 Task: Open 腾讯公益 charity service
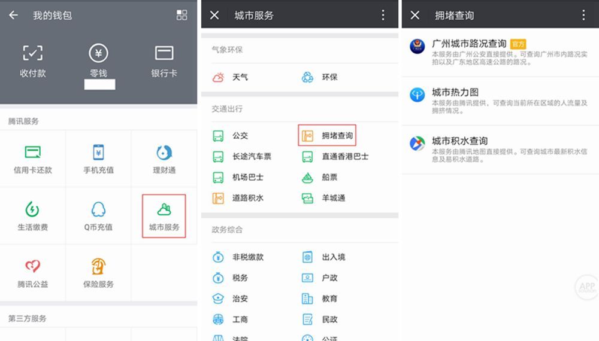[33, 273]
